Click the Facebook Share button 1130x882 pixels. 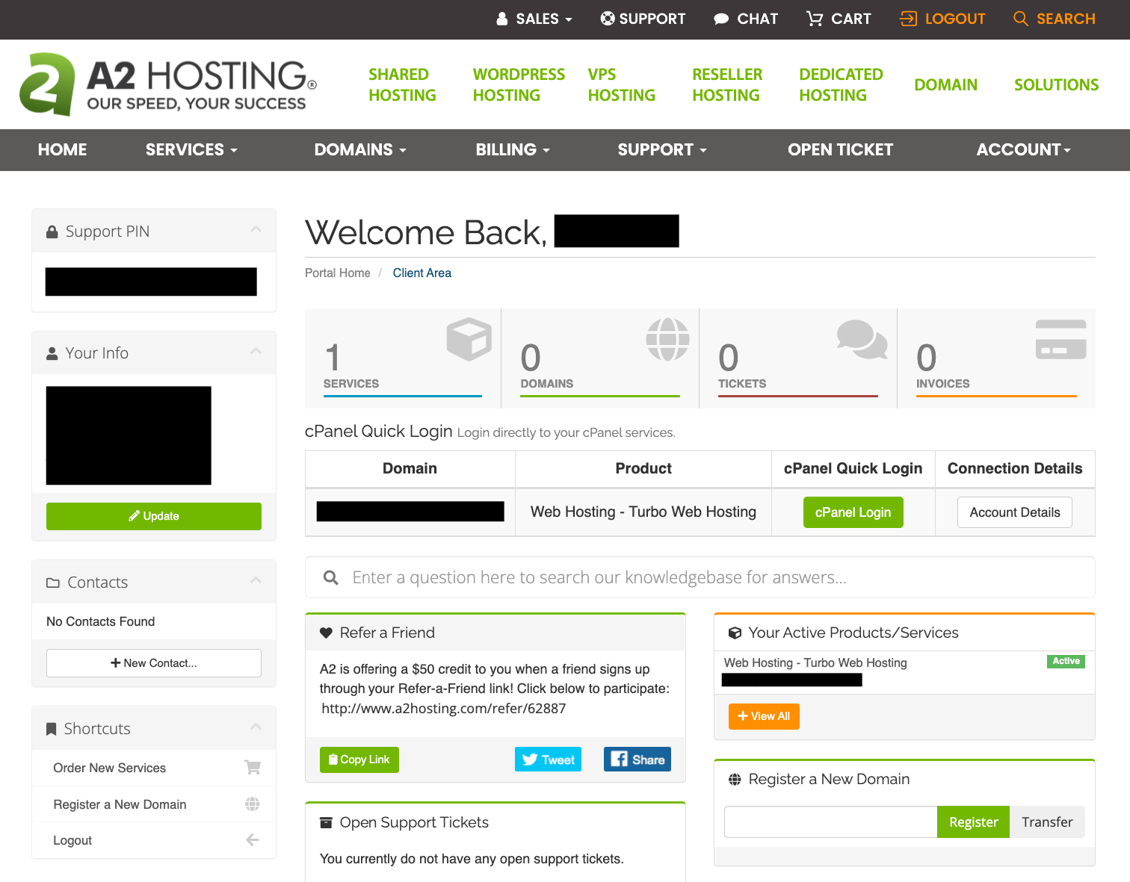637,760
